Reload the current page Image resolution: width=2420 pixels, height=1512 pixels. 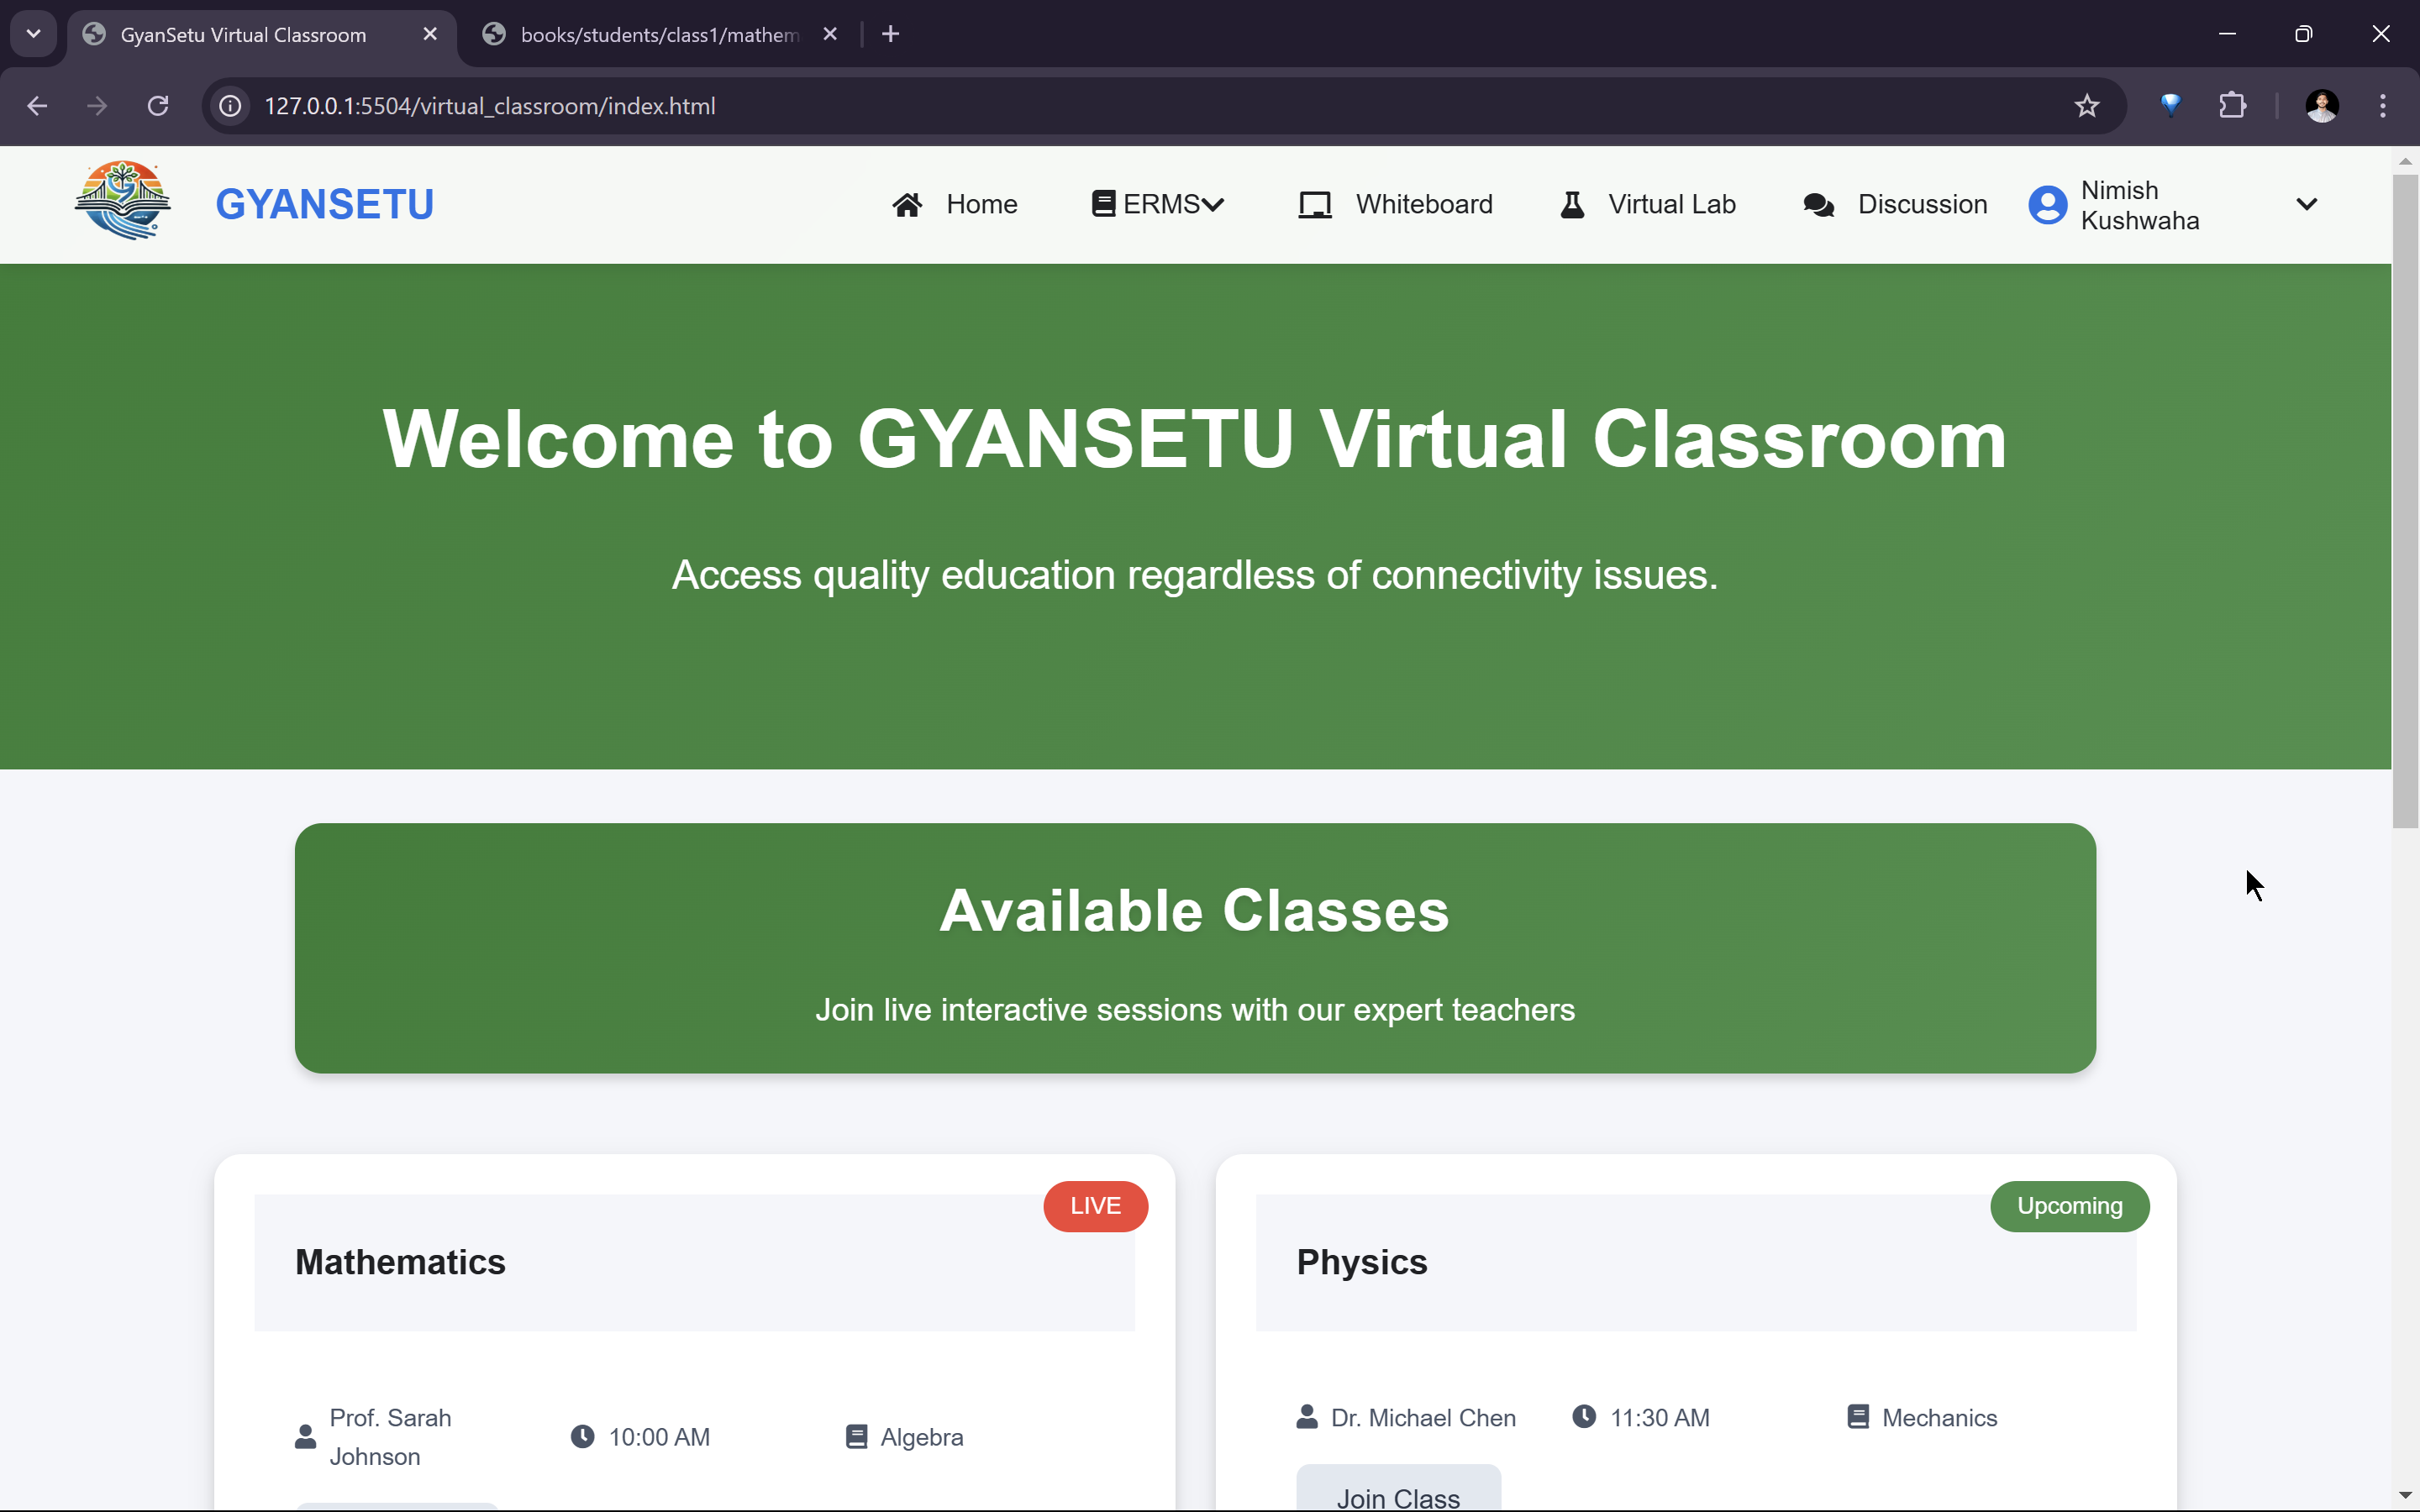158,106
